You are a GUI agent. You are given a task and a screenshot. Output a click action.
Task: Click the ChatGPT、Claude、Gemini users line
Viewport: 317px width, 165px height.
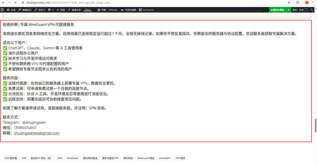tap(43, 48)
